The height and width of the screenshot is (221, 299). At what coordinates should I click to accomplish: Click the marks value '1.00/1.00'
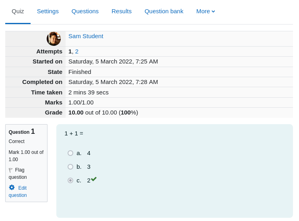[81, 102]
